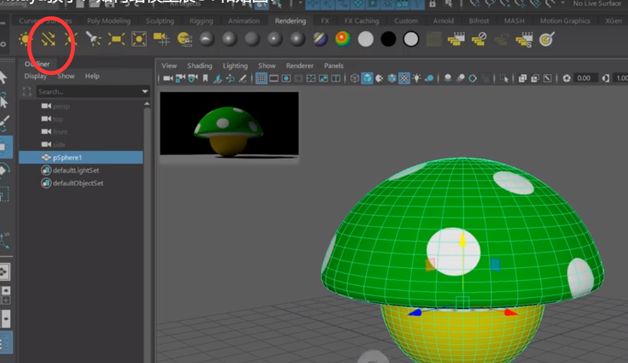Toggle textured display in viewport toolbar
Viewport: 628px width, 363px height.
405,78
